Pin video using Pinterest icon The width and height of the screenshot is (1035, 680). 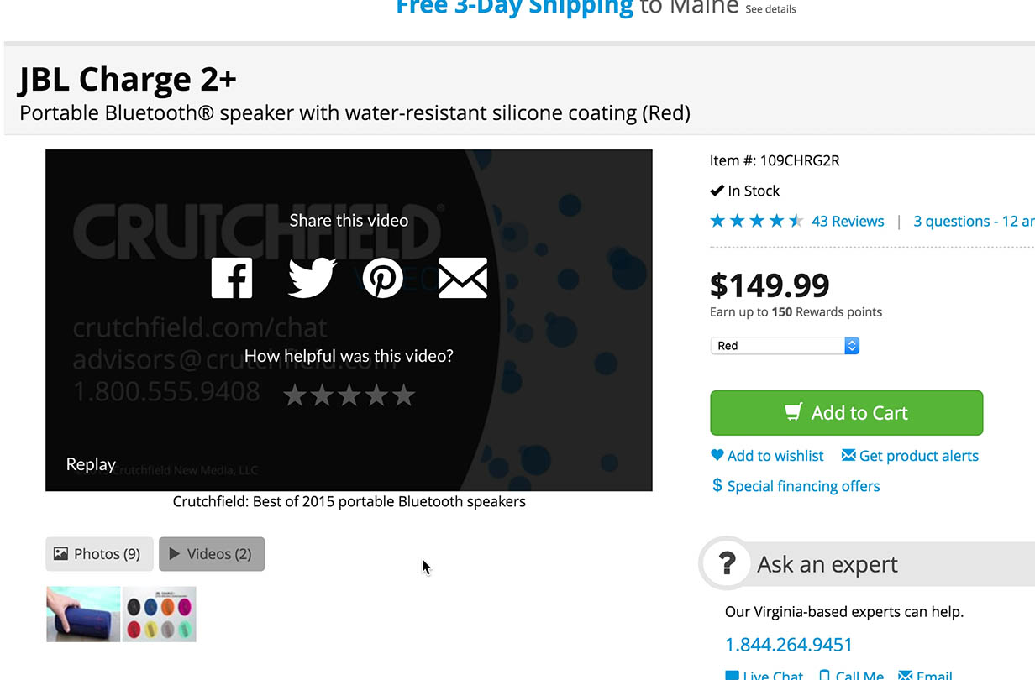point(383,278)
